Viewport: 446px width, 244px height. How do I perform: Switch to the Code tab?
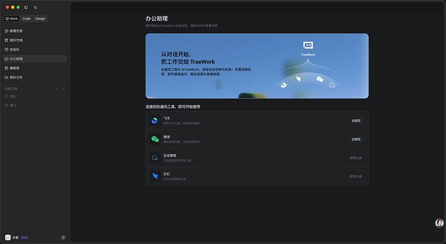pos(27,19)
